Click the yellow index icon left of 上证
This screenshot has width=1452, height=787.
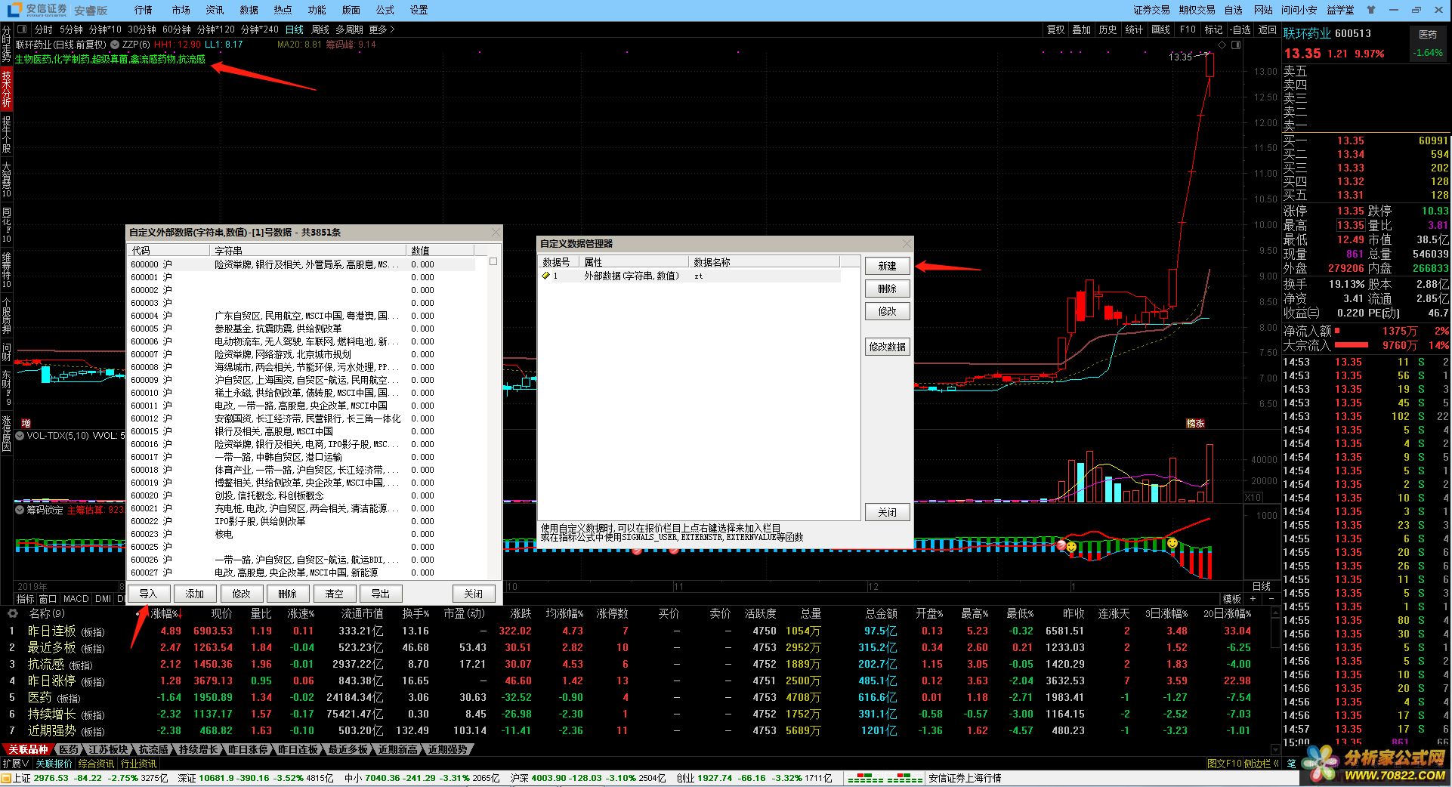6,778
